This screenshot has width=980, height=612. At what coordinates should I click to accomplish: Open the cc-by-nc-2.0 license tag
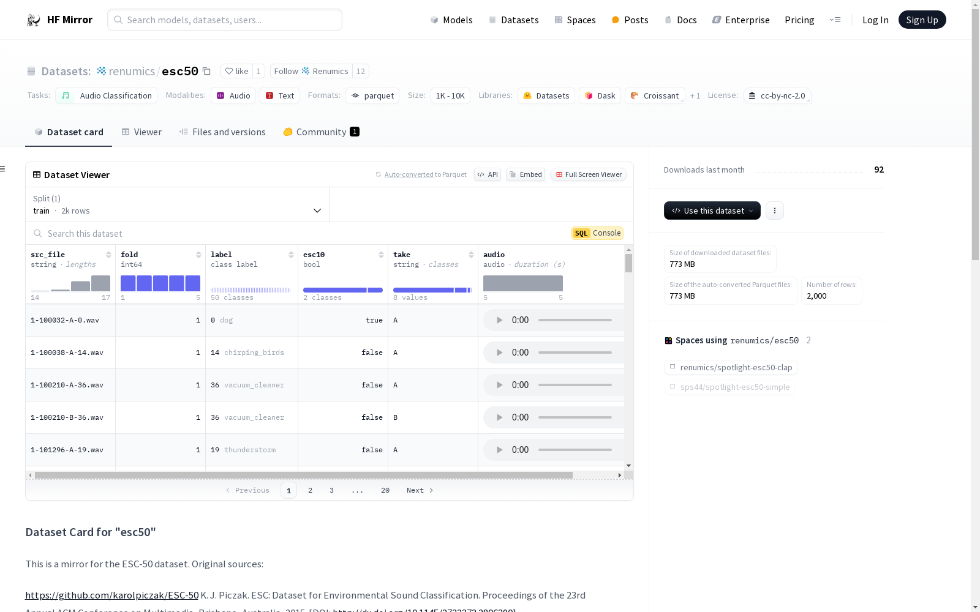(x=777, y=95)
